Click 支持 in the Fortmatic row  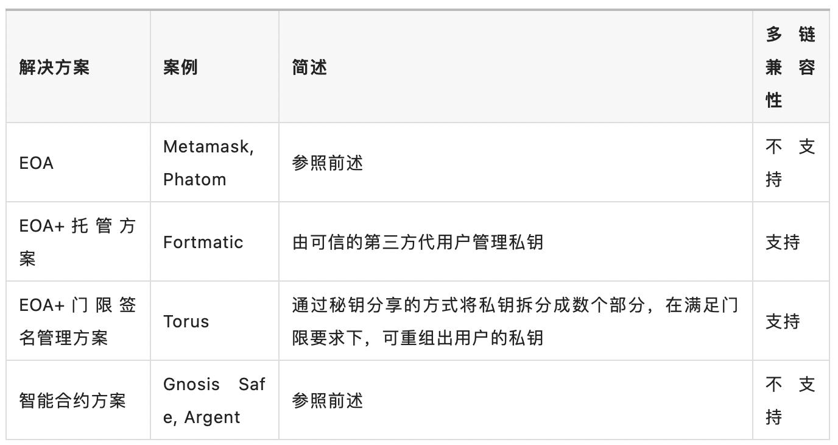(x=783, y=242)
